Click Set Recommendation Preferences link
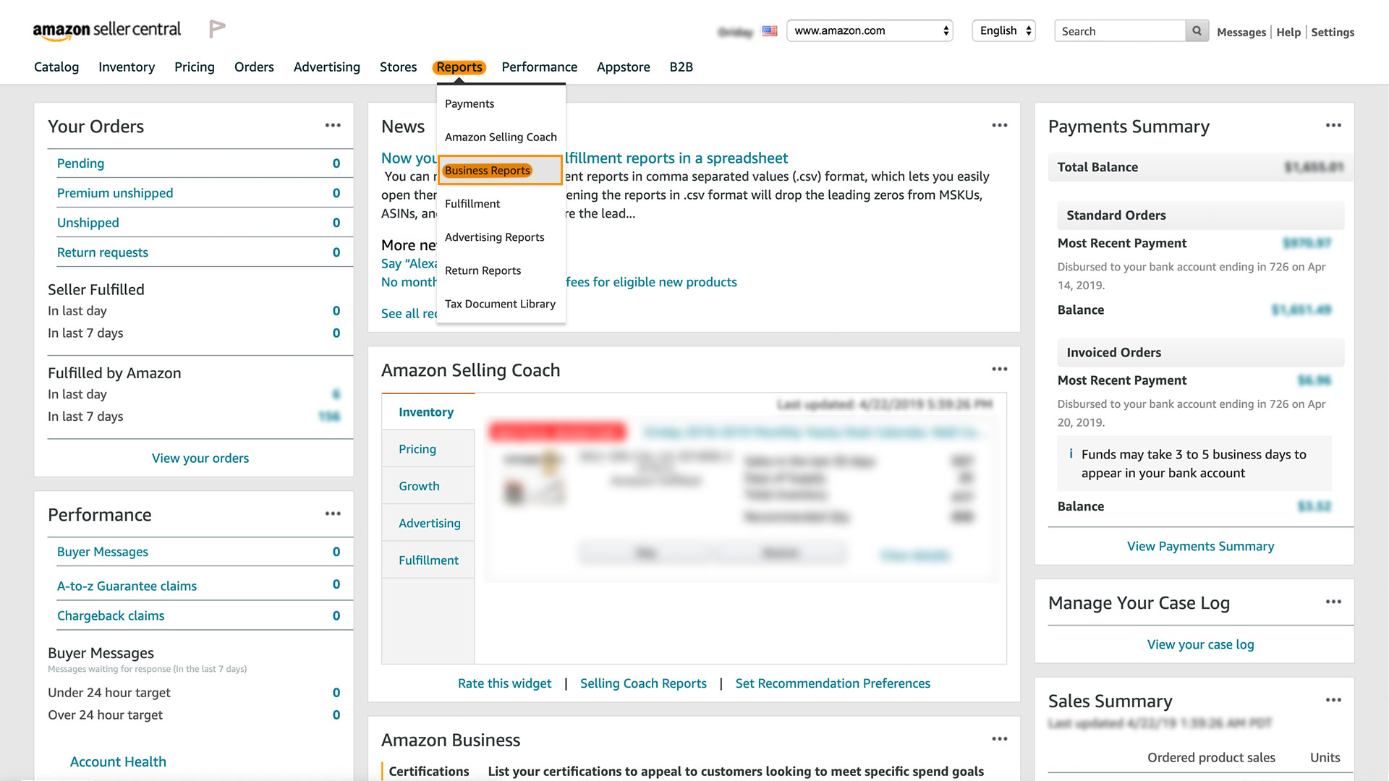The image size is (1389, 781). click(x=833, y=683)
